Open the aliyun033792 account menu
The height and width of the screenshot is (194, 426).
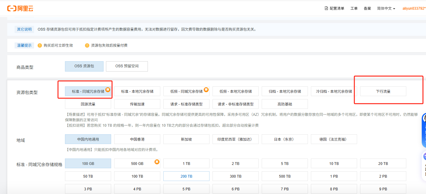pos(414,8)
